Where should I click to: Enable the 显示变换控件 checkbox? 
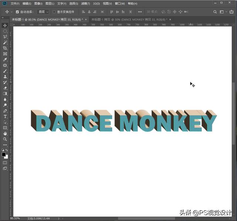(x=54, y=12)
